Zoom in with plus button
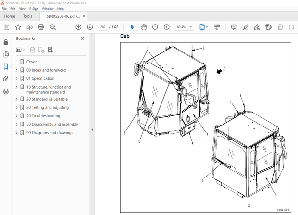Image resolution: width=298 pixels, height=215 pixels. click(x=167, y=27)
